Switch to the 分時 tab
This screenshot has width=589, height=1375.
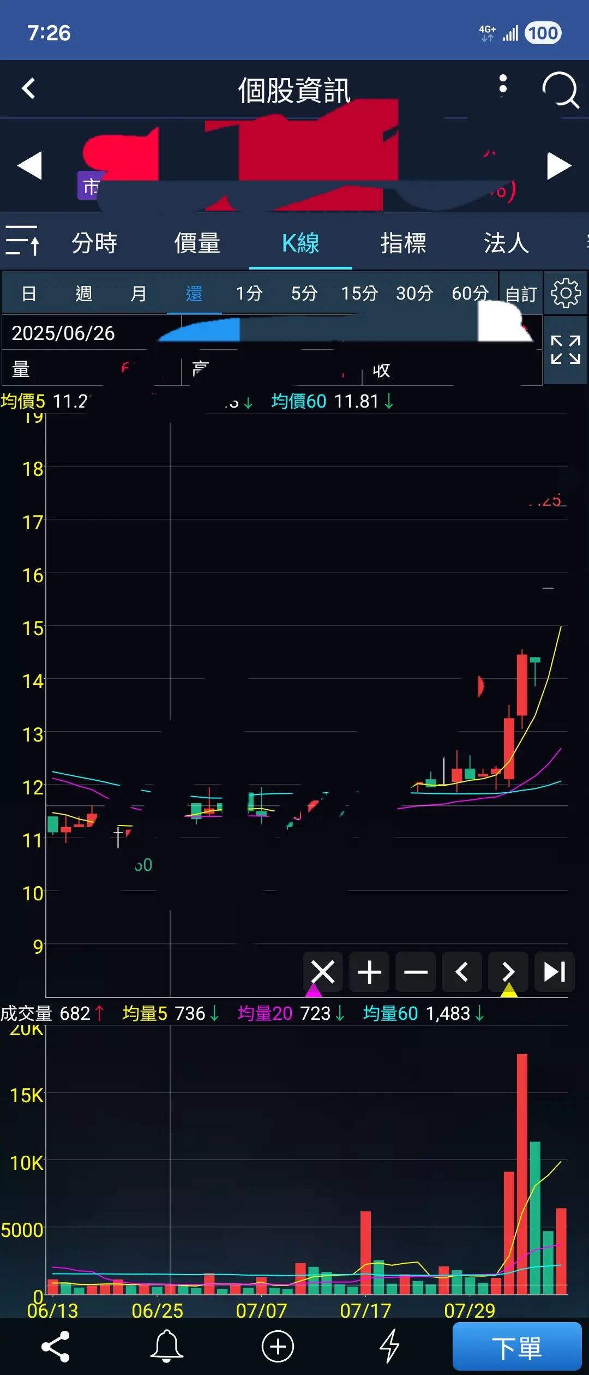tap(94, 243)
